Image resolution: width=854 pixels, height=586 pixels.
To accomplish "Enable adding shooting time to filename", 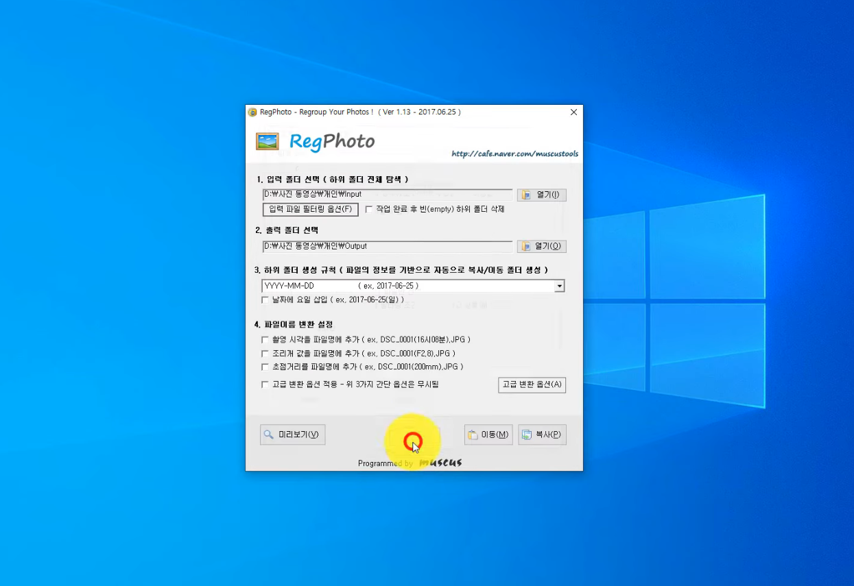I will [265, 339].
